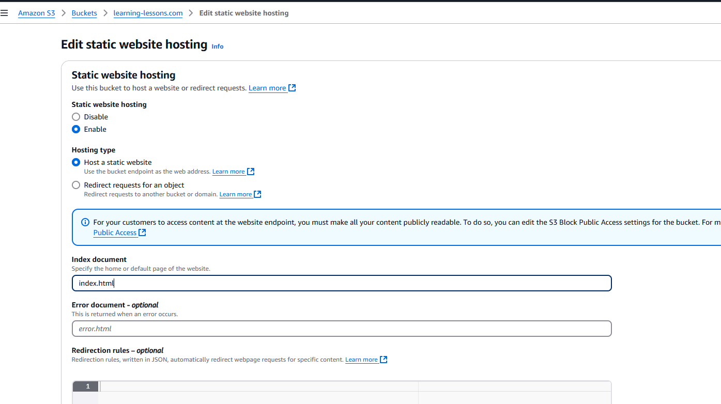Click breadcrumb chevron after Amazon S3

pos(64,13)
